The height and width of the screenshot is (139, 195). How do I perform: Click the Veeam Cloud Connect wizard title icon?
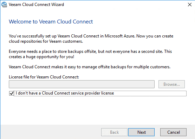coord(4,5)
